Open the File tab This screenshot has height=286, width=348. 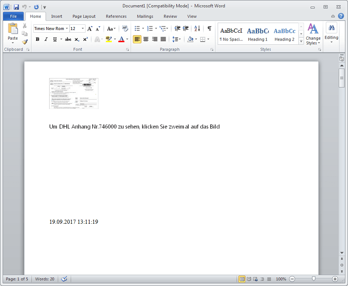13,17
